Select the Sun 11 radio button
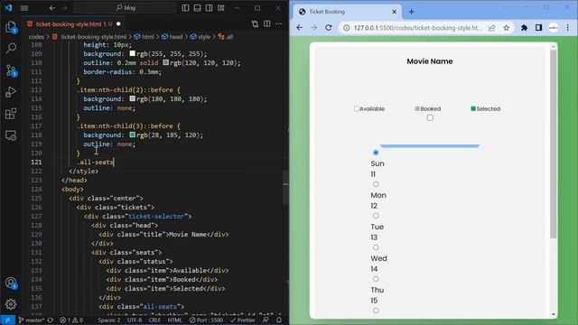 coord(376,153)
